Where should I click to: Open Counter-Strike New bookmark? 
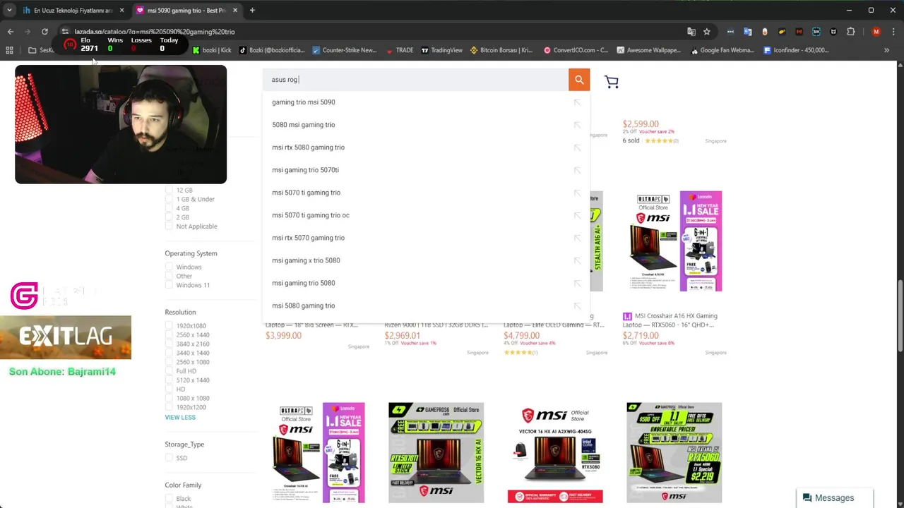click(345, 50)
